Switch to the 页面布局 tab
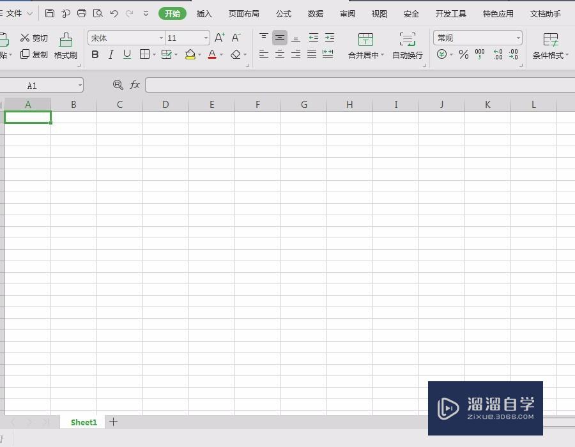This screenshot has width=575, height=447. point(244,14)
